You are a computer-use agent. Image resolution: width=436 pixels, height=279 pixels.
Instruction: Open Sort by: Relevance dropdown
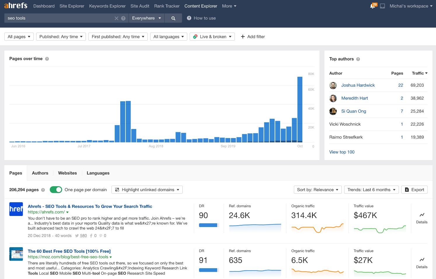tap(318, 190)
